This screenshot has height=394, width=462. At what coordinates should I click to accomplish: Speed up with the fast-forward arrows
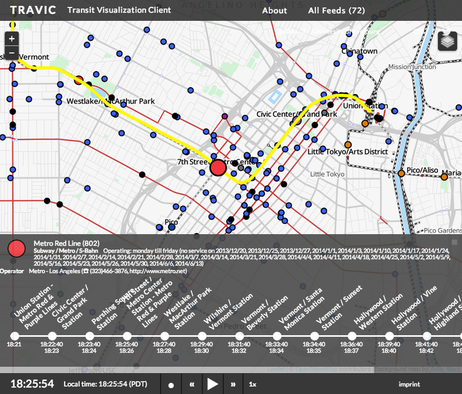[233, 384]
